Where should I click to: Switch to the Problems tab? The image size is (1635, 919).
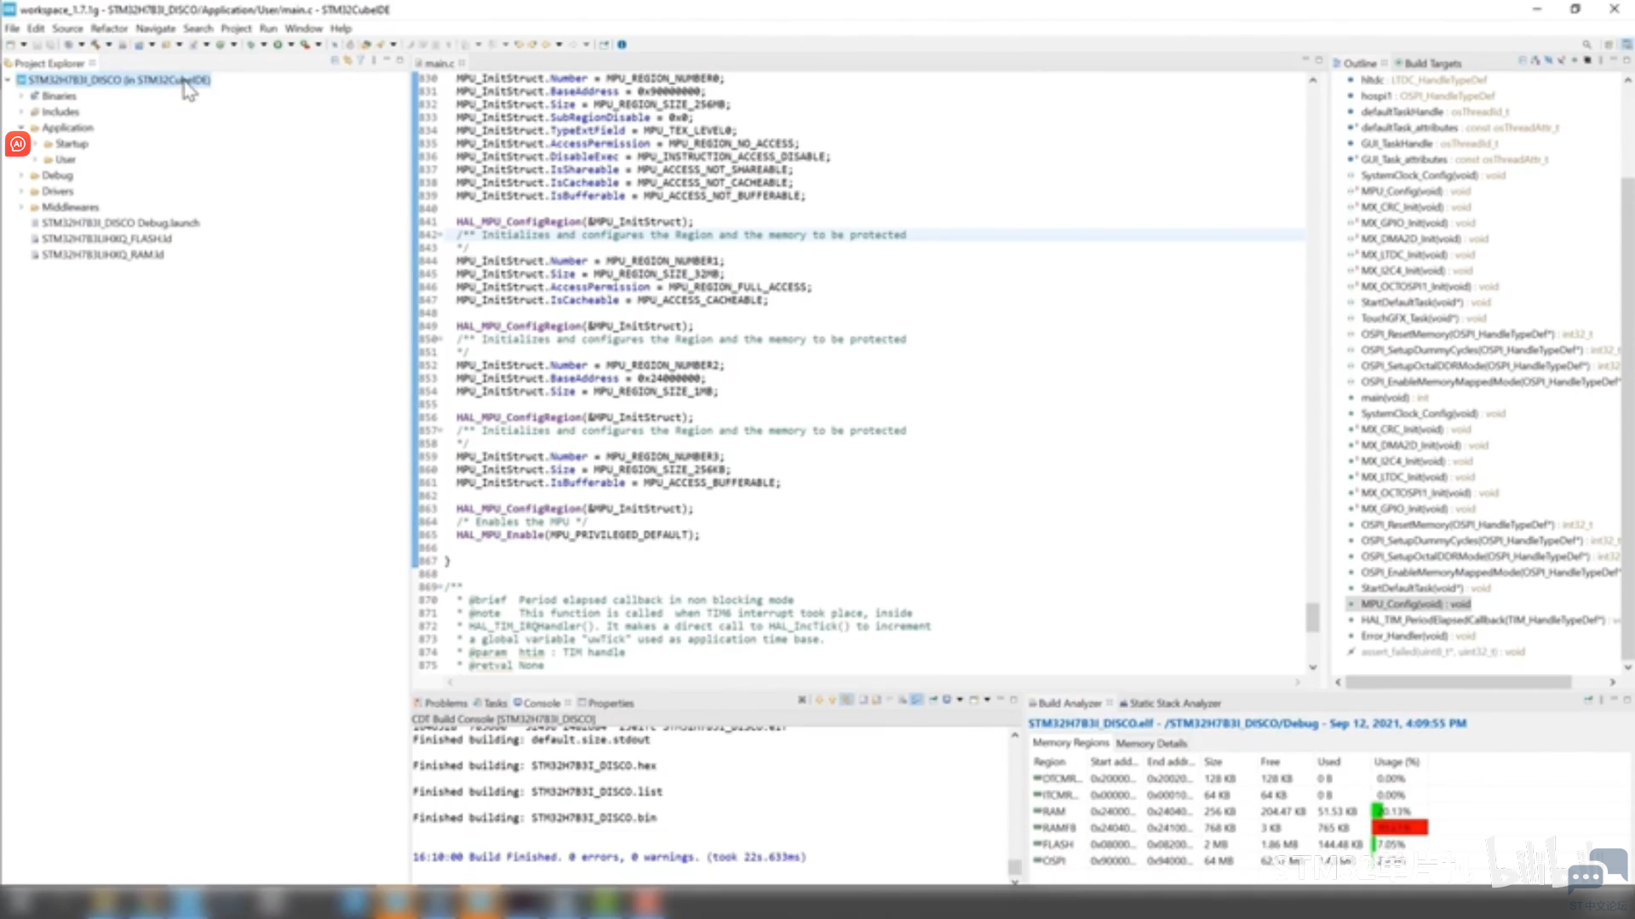coord(440,703)
